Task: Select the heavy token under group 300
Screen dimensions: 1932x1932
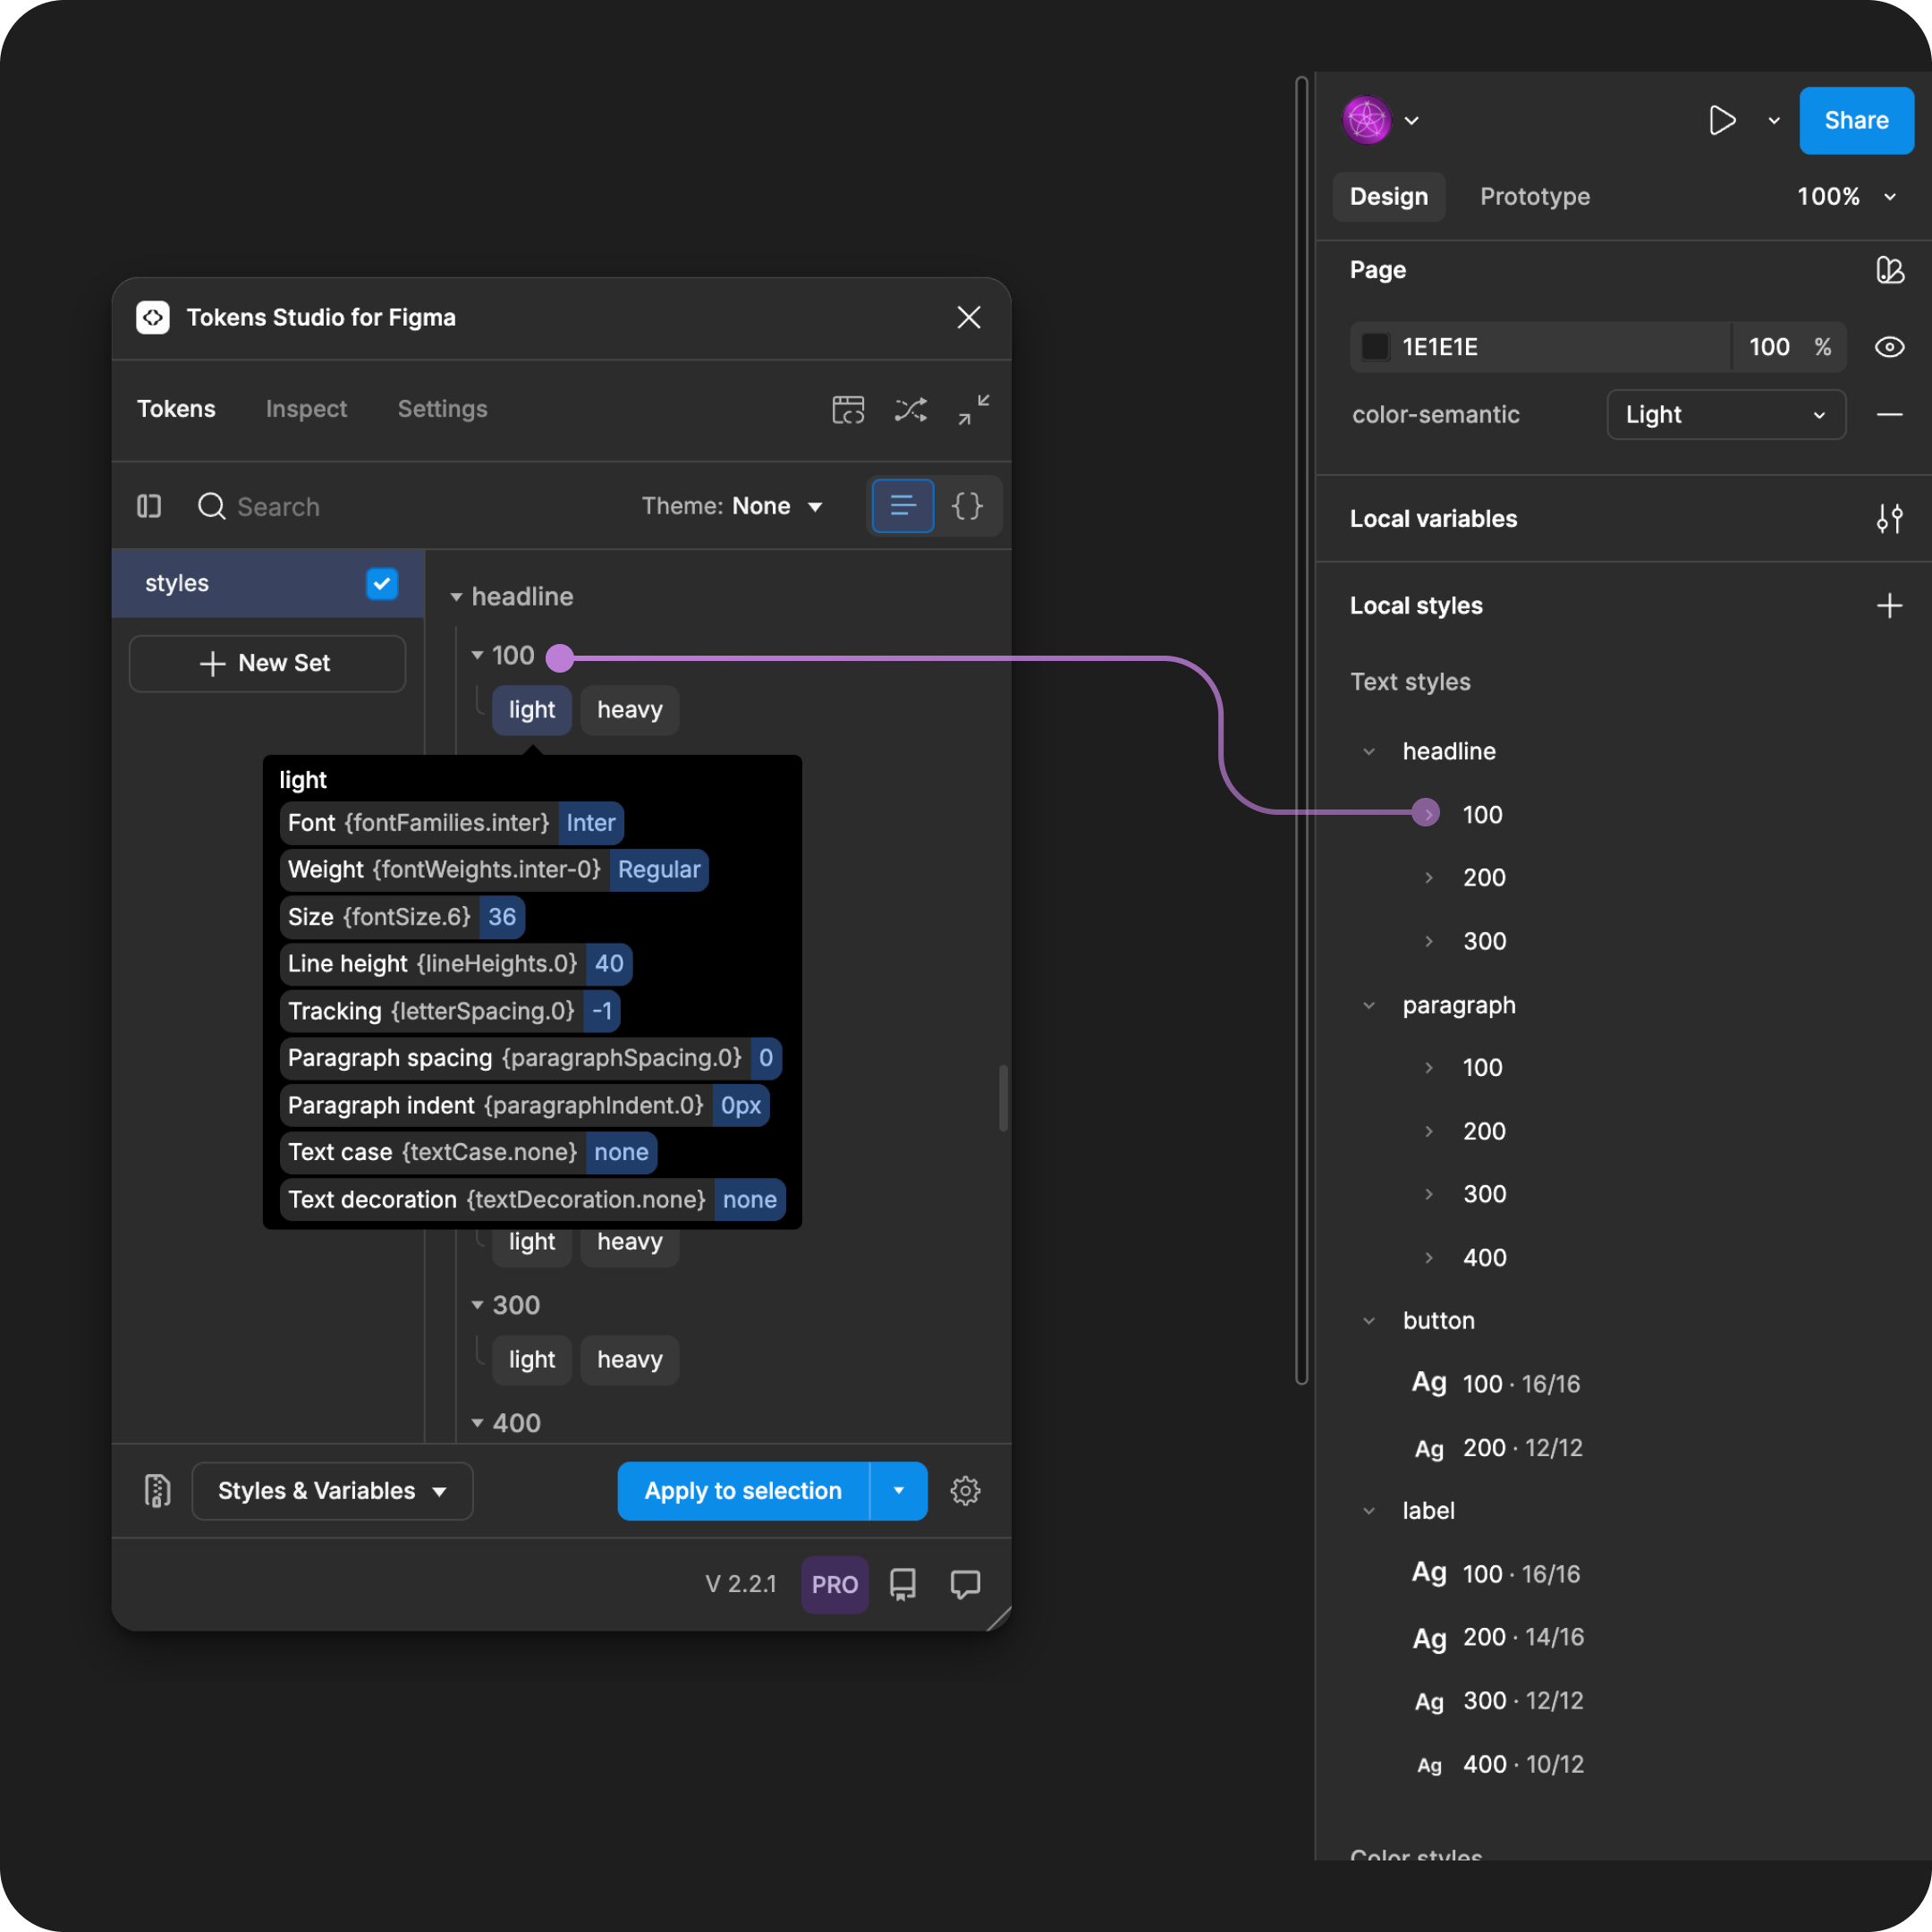Action: coord(630,1360)
